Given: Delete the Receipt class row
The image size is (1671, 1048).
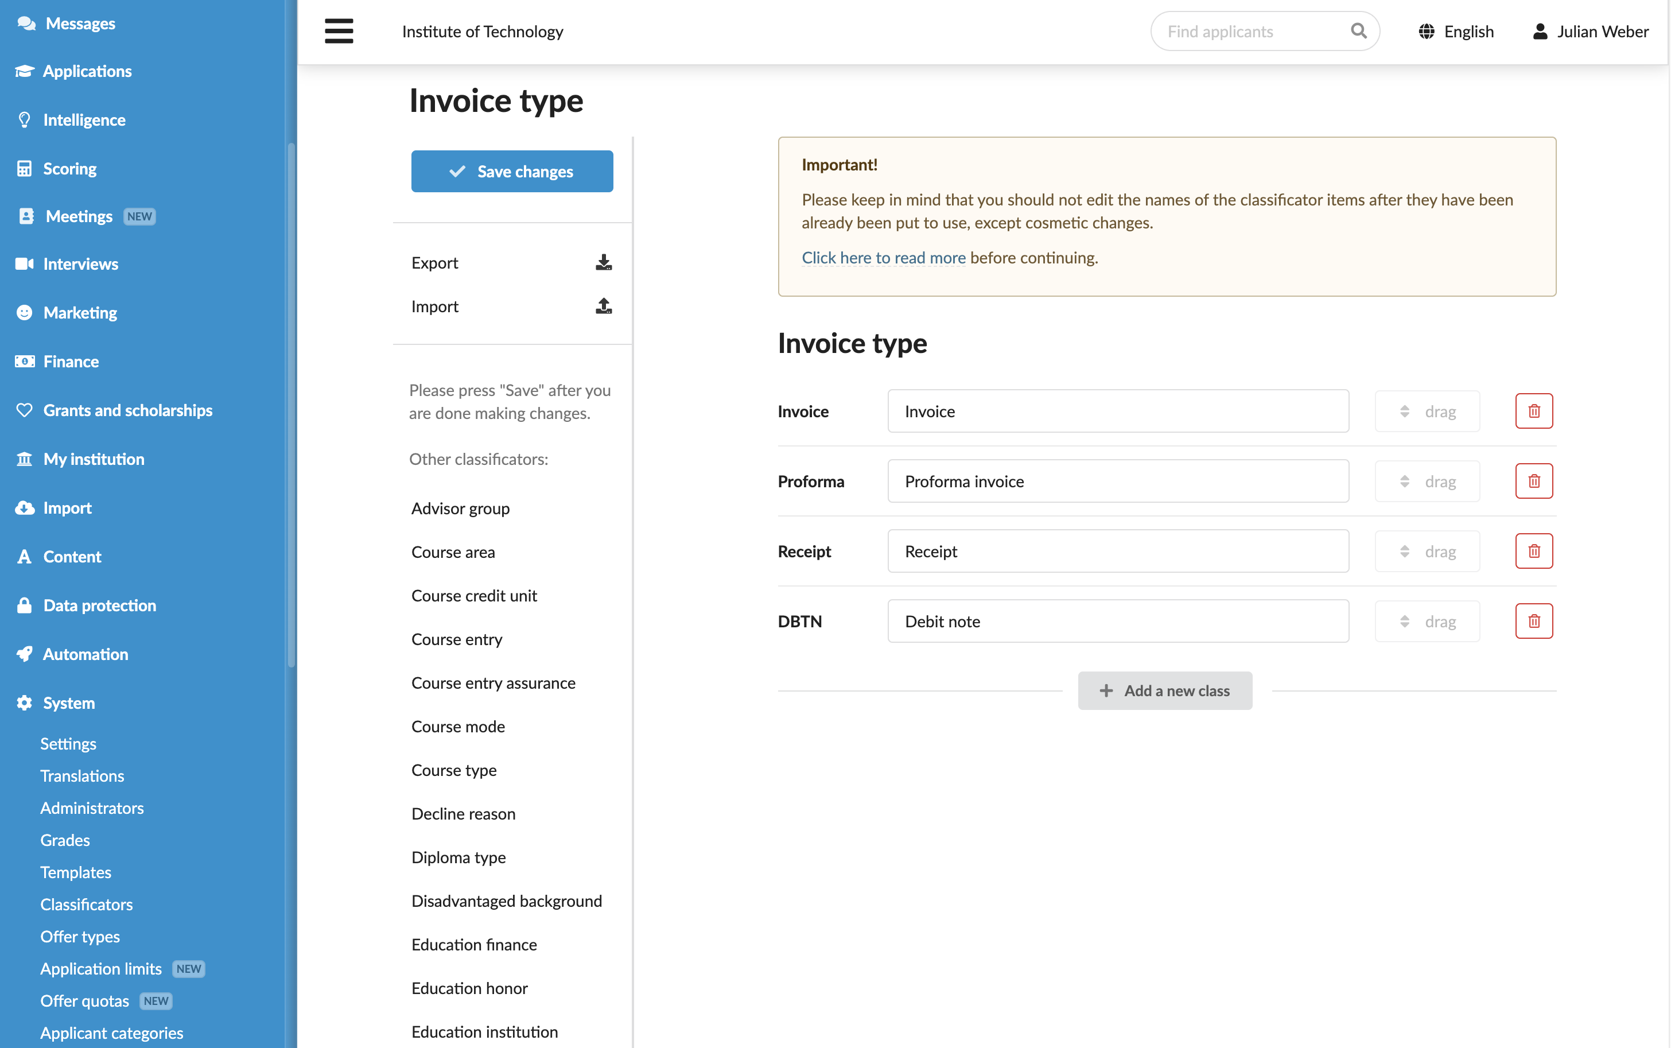Looking at the screenshot, I should (x=1533, y=551).
